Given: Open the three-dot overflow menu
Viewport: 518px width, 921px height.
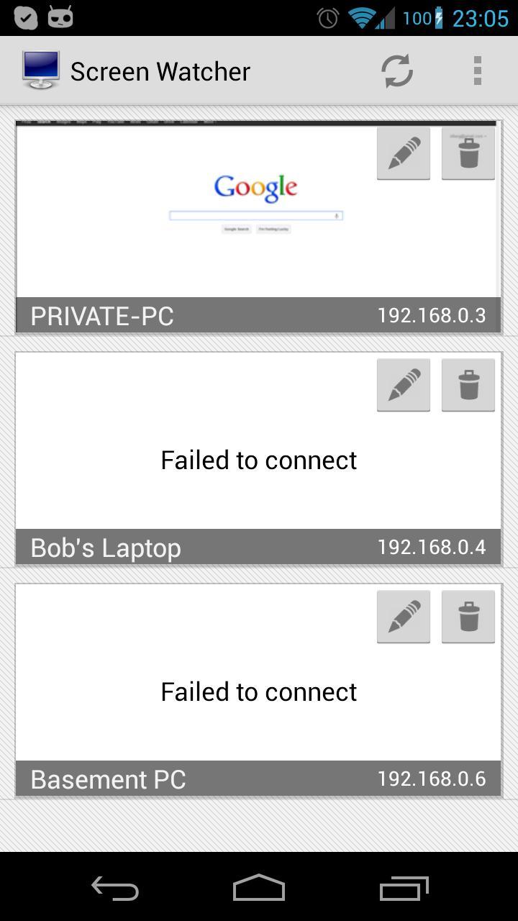Looking at the screenshot, I should tap(477, 71).
